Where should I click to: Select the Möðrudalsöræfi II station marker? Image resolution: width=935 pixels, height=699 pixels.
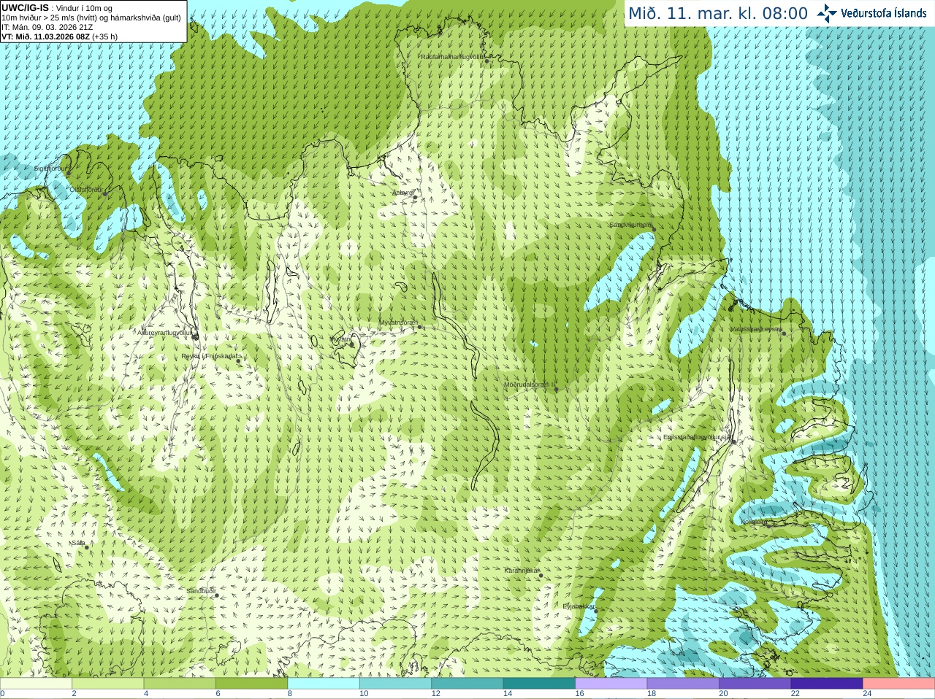point(557,390)
